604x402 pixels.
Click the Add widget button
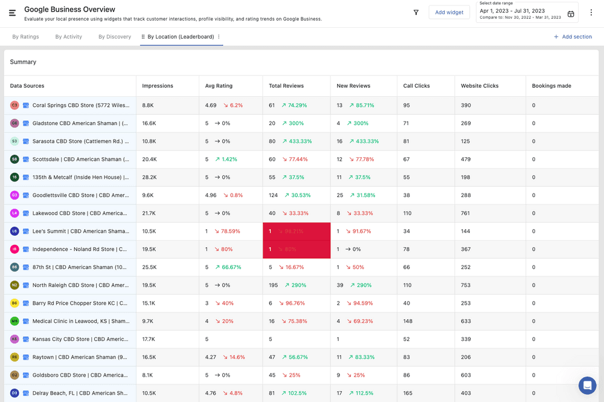point(449,12)
